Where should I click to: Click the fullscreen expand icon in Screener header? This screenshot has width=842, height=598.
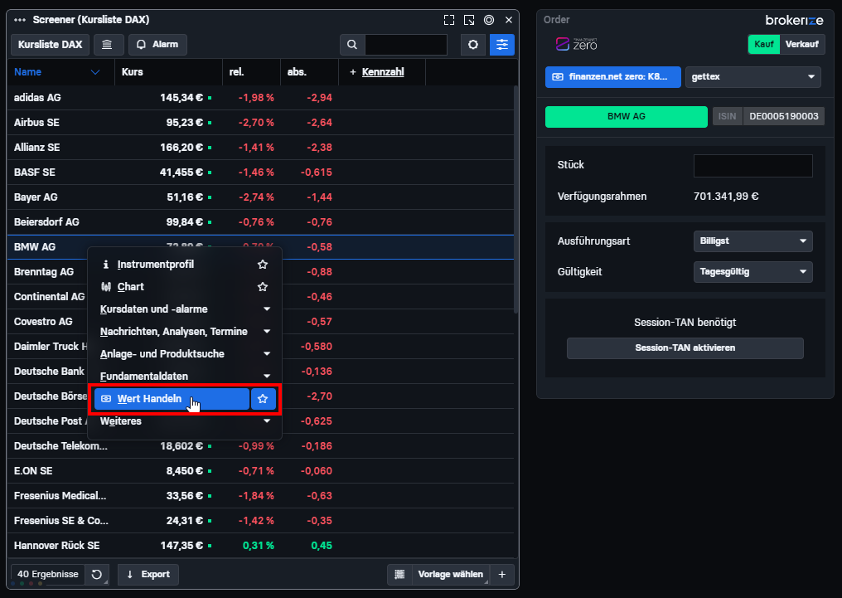click(x=449, y=20)
